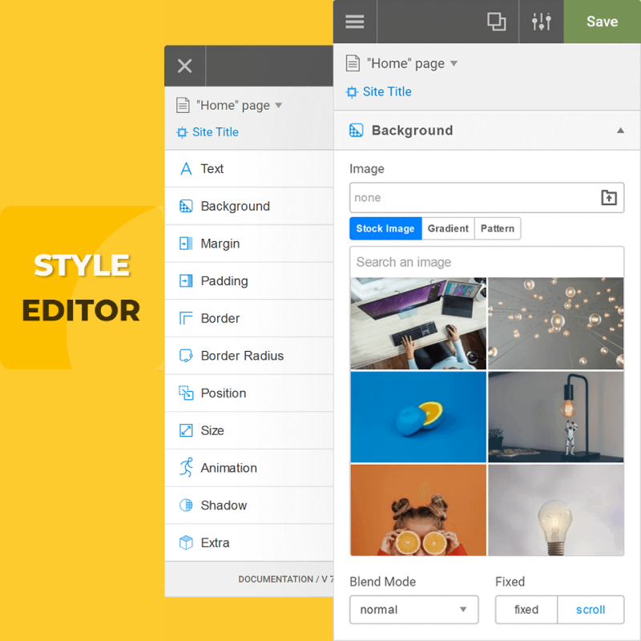Open the Blend Mode dropdown
This screenshot has width=641, height=641.
(x=413, y=610)
